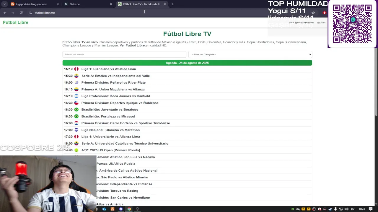This screenshot has width=378, height=212.
Task: Open Pumas UNAM vs Puebla match
Action: click(x=115, y=164)
